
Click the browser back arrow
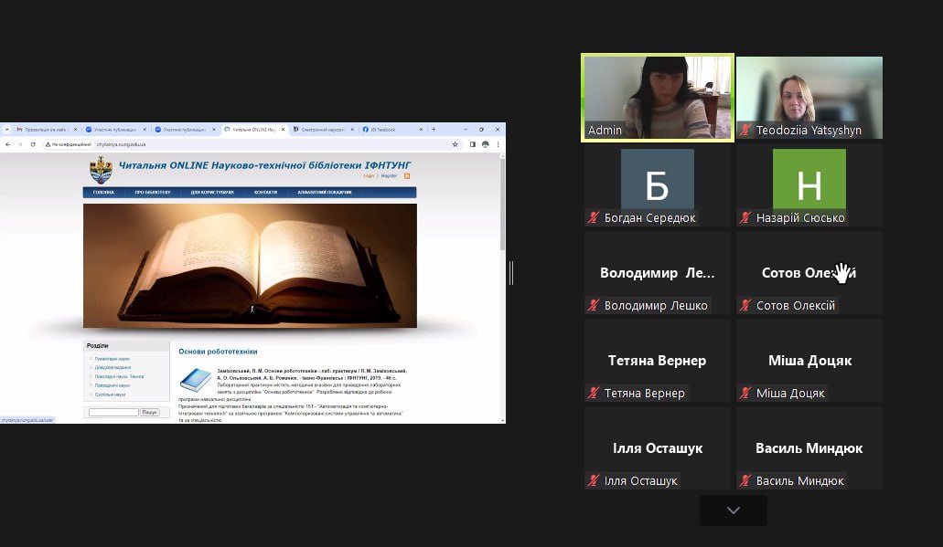tap(7, 144)
